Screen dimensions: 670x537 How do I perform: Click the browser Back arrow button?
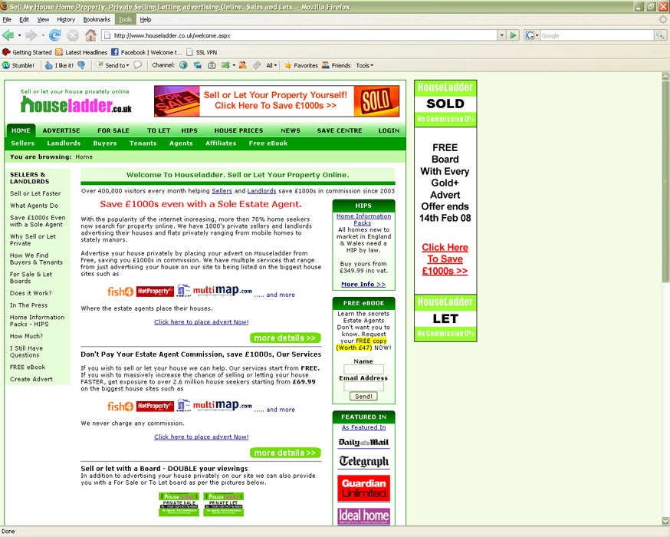click(8, 35)
